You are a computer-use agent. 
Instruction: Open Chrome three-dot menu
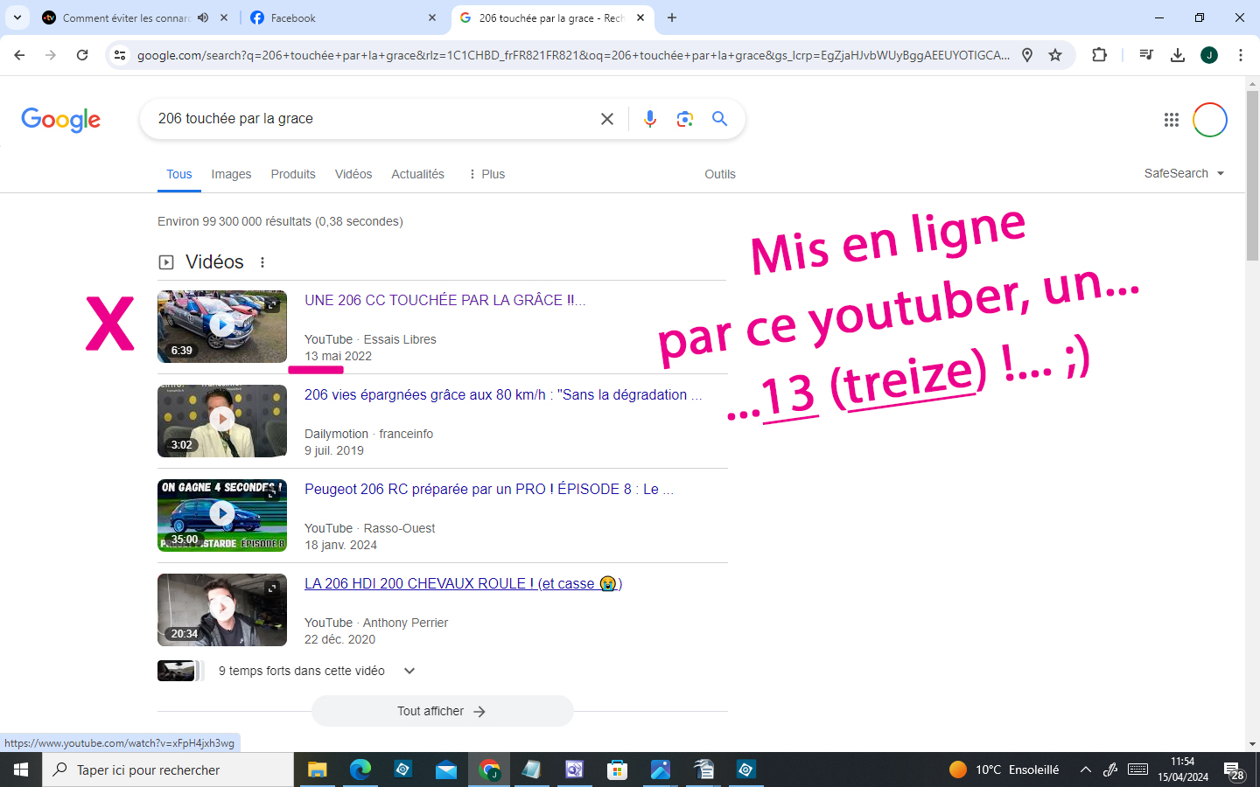(x=1241, y=55)
